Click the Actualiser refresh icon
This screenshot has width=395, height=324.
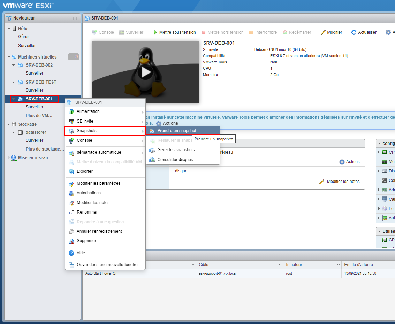click(x=354, y=32)
